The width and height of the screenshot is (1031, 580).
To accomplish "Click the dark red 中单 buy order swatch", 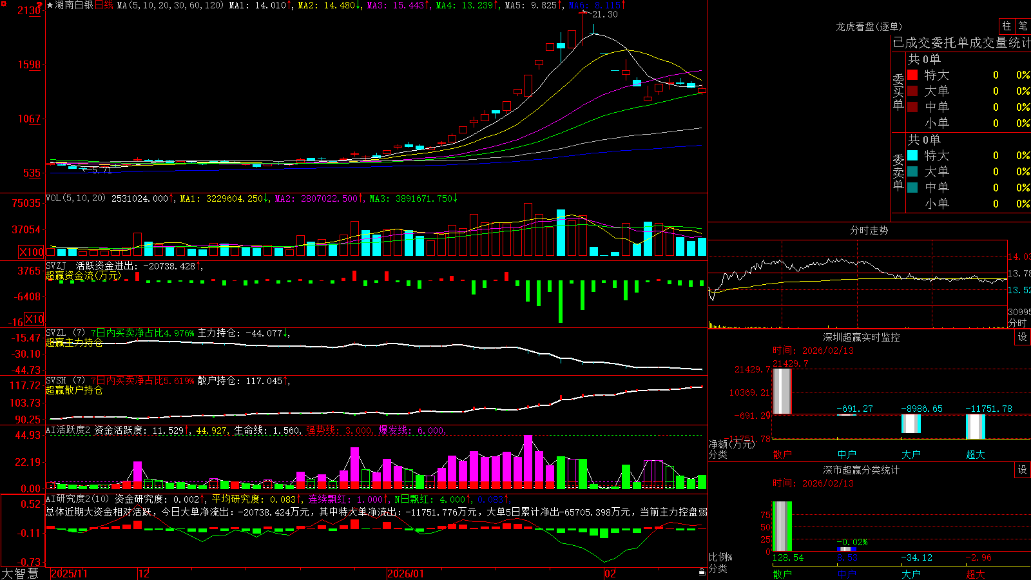I will pos(912,107).
